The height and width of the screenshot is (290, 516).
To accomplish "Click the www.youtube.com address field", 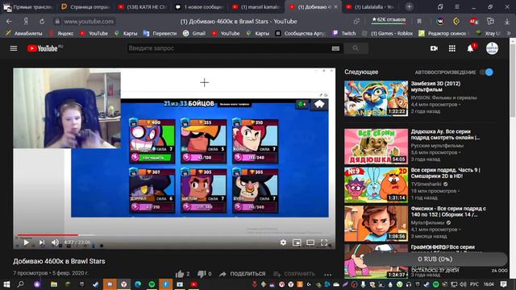I will 89,22.
